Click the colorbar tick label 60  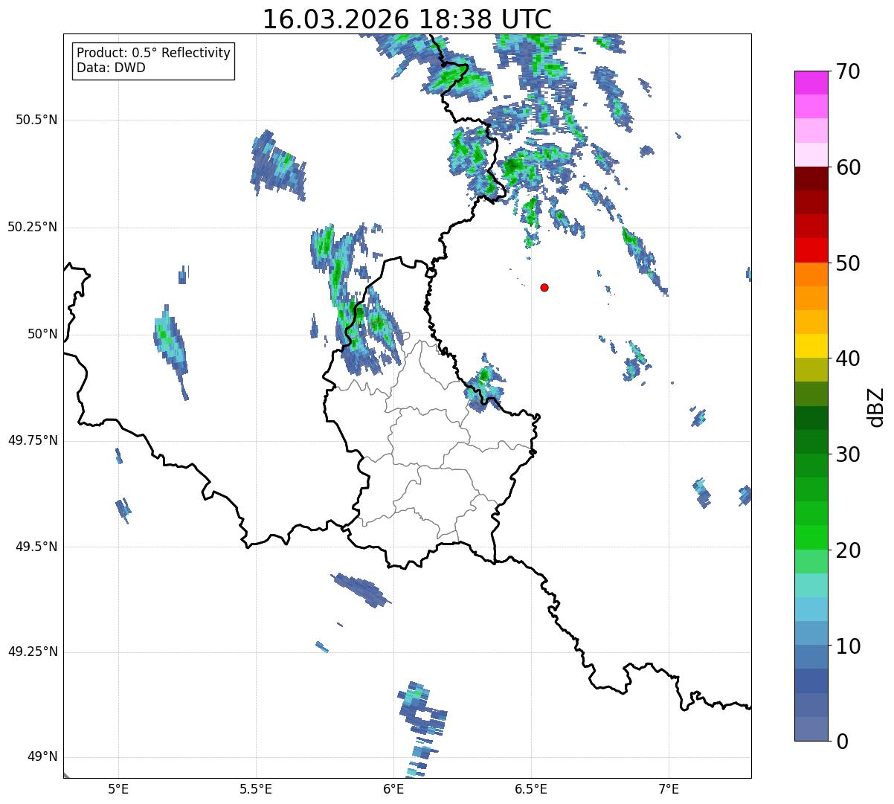847,167
